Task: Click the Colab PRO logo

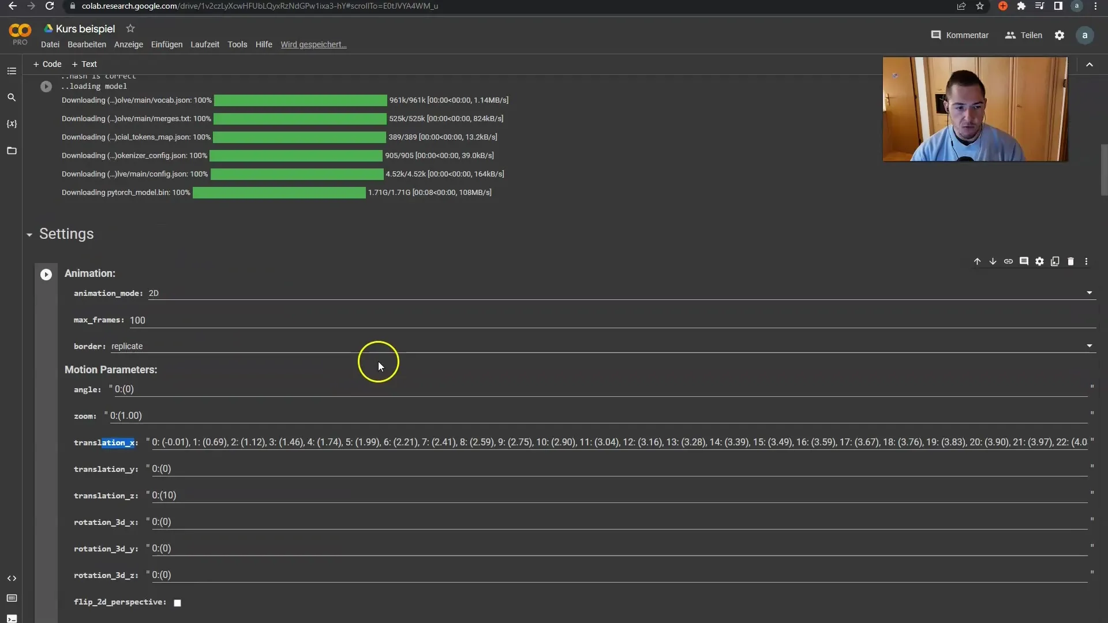Action: (x=20, y=33)
